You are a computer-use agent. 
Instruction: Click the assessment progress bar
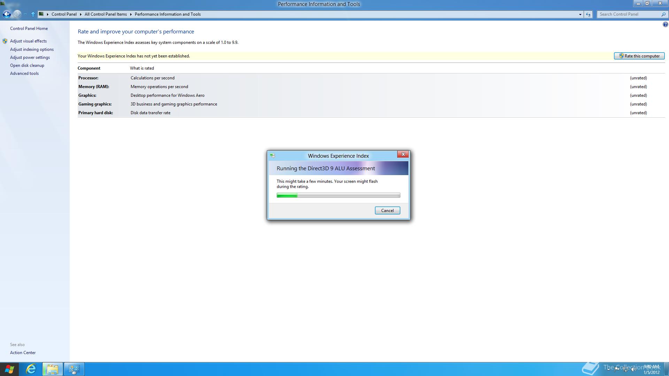[338, 195]
